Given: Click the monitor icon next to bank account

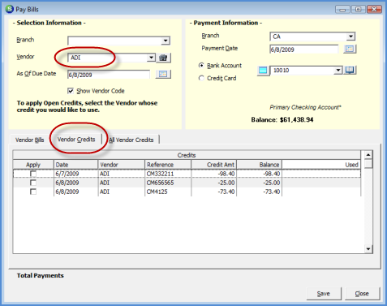Looking at the screenshot, I should (350, 70).
